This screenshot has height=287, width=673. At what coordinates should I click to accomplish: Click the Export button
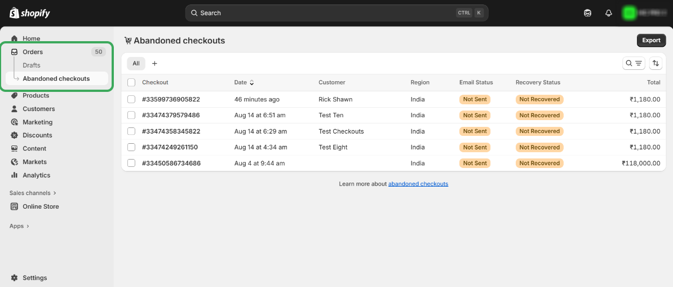click(651, 41)
